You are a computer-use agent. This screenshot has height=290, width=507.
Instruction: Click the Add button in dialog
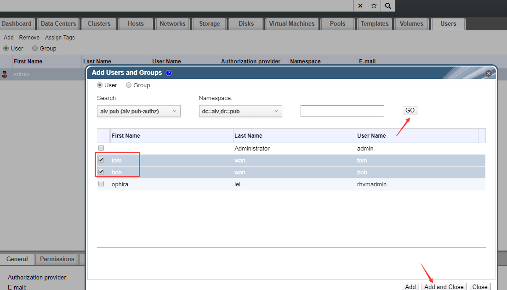pyautogui.click(x=410, y=287)
